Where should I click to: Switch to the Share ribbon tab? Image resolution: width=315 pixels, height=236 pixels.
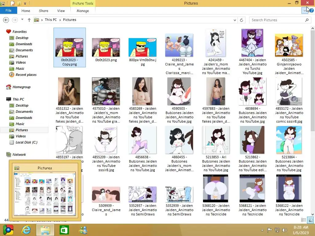(x=44, y=11)
